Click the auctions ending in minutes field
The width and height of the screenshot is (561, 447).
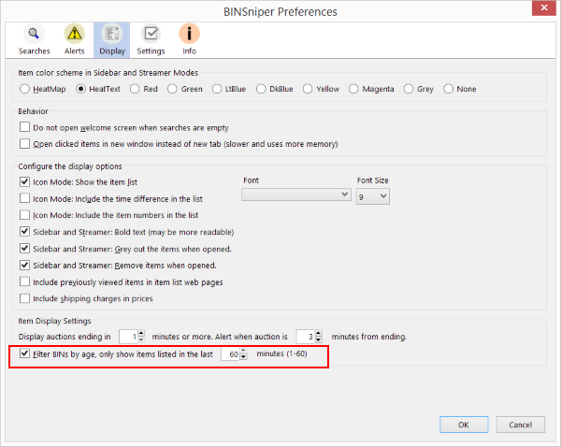click(128, 337)
